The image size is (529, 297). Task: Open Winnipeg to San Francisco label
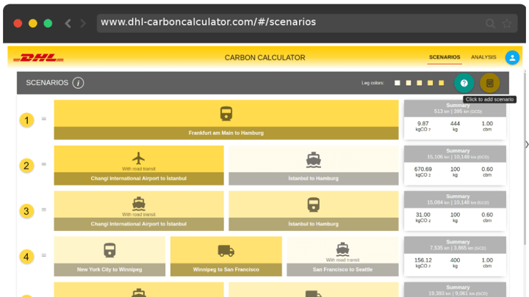coord(226,269)
